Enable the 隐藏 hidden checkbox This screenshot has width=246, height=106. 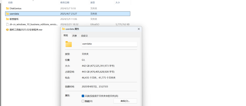[x=83, y=101]
